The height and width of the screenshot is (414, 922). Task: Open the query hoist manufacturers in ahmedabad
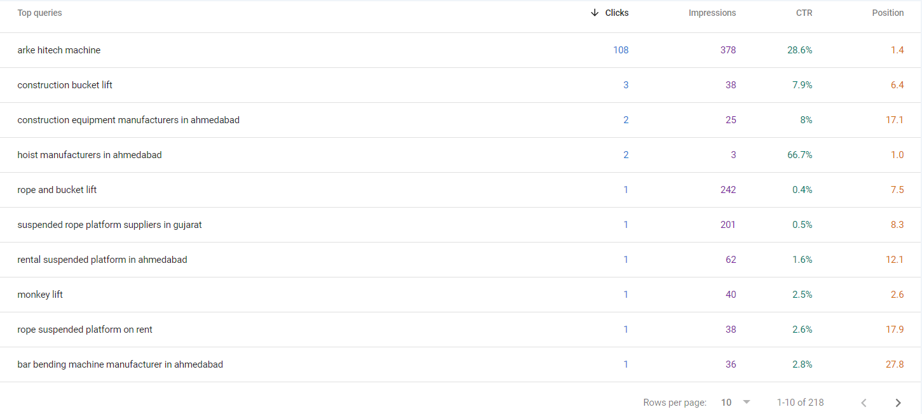[x=89, y=154]
